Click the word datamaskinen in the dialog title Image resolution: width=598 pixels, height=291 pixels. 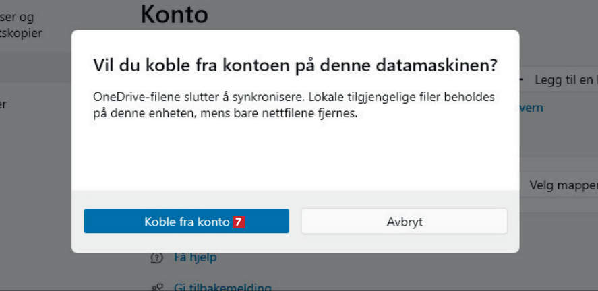tap(439, 66)
